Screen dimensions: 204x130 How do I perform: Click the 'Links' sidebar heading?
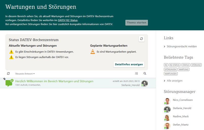(x=168, y=38)
